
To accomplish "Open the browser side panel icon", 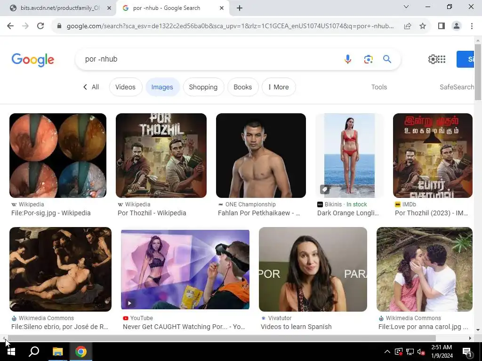I will pos(442,26).
